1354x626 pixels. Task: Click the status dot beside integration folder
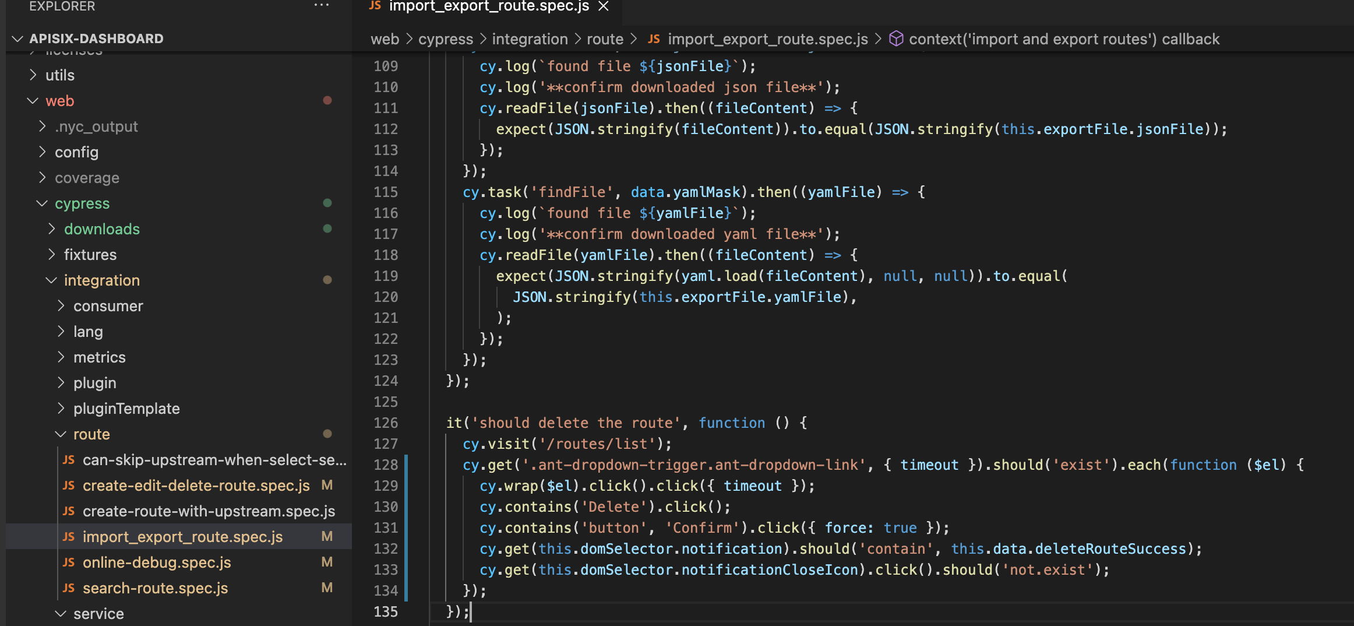coord(327,280)
